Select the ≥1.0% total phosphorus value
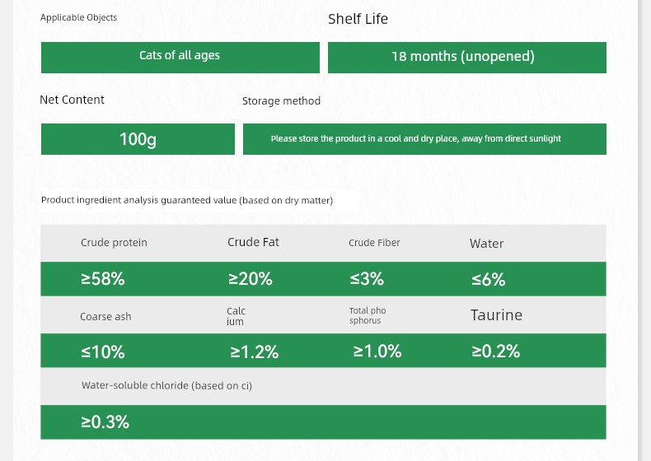The height and width of the screenshot is (461, 651). [x=377, y=352]
